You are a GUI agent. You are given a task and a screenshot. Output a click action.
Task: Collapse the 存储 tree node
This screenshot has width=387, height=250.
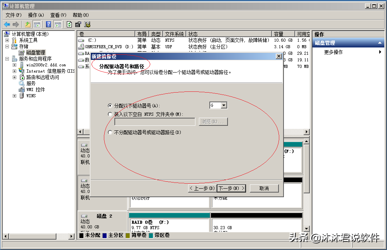(7, 46)
